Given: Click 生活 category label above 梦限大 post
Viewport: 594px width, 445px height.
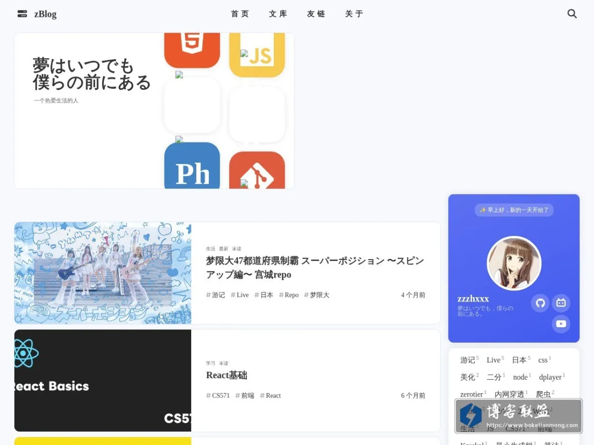Looking at the screenshot, I should point(211,249).
